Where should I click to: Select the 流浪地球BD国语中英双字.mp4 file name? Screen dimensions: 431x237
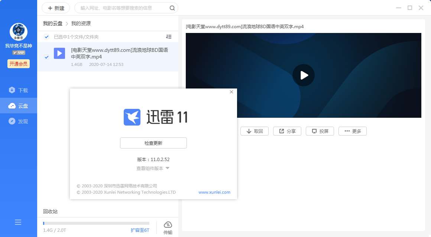pos(119,53)
